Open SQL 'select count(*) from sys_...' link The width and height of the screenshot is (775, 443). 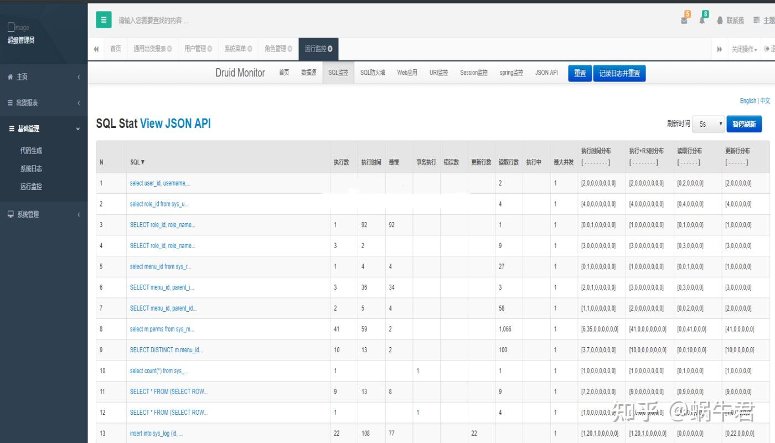[x=159, y=371]
